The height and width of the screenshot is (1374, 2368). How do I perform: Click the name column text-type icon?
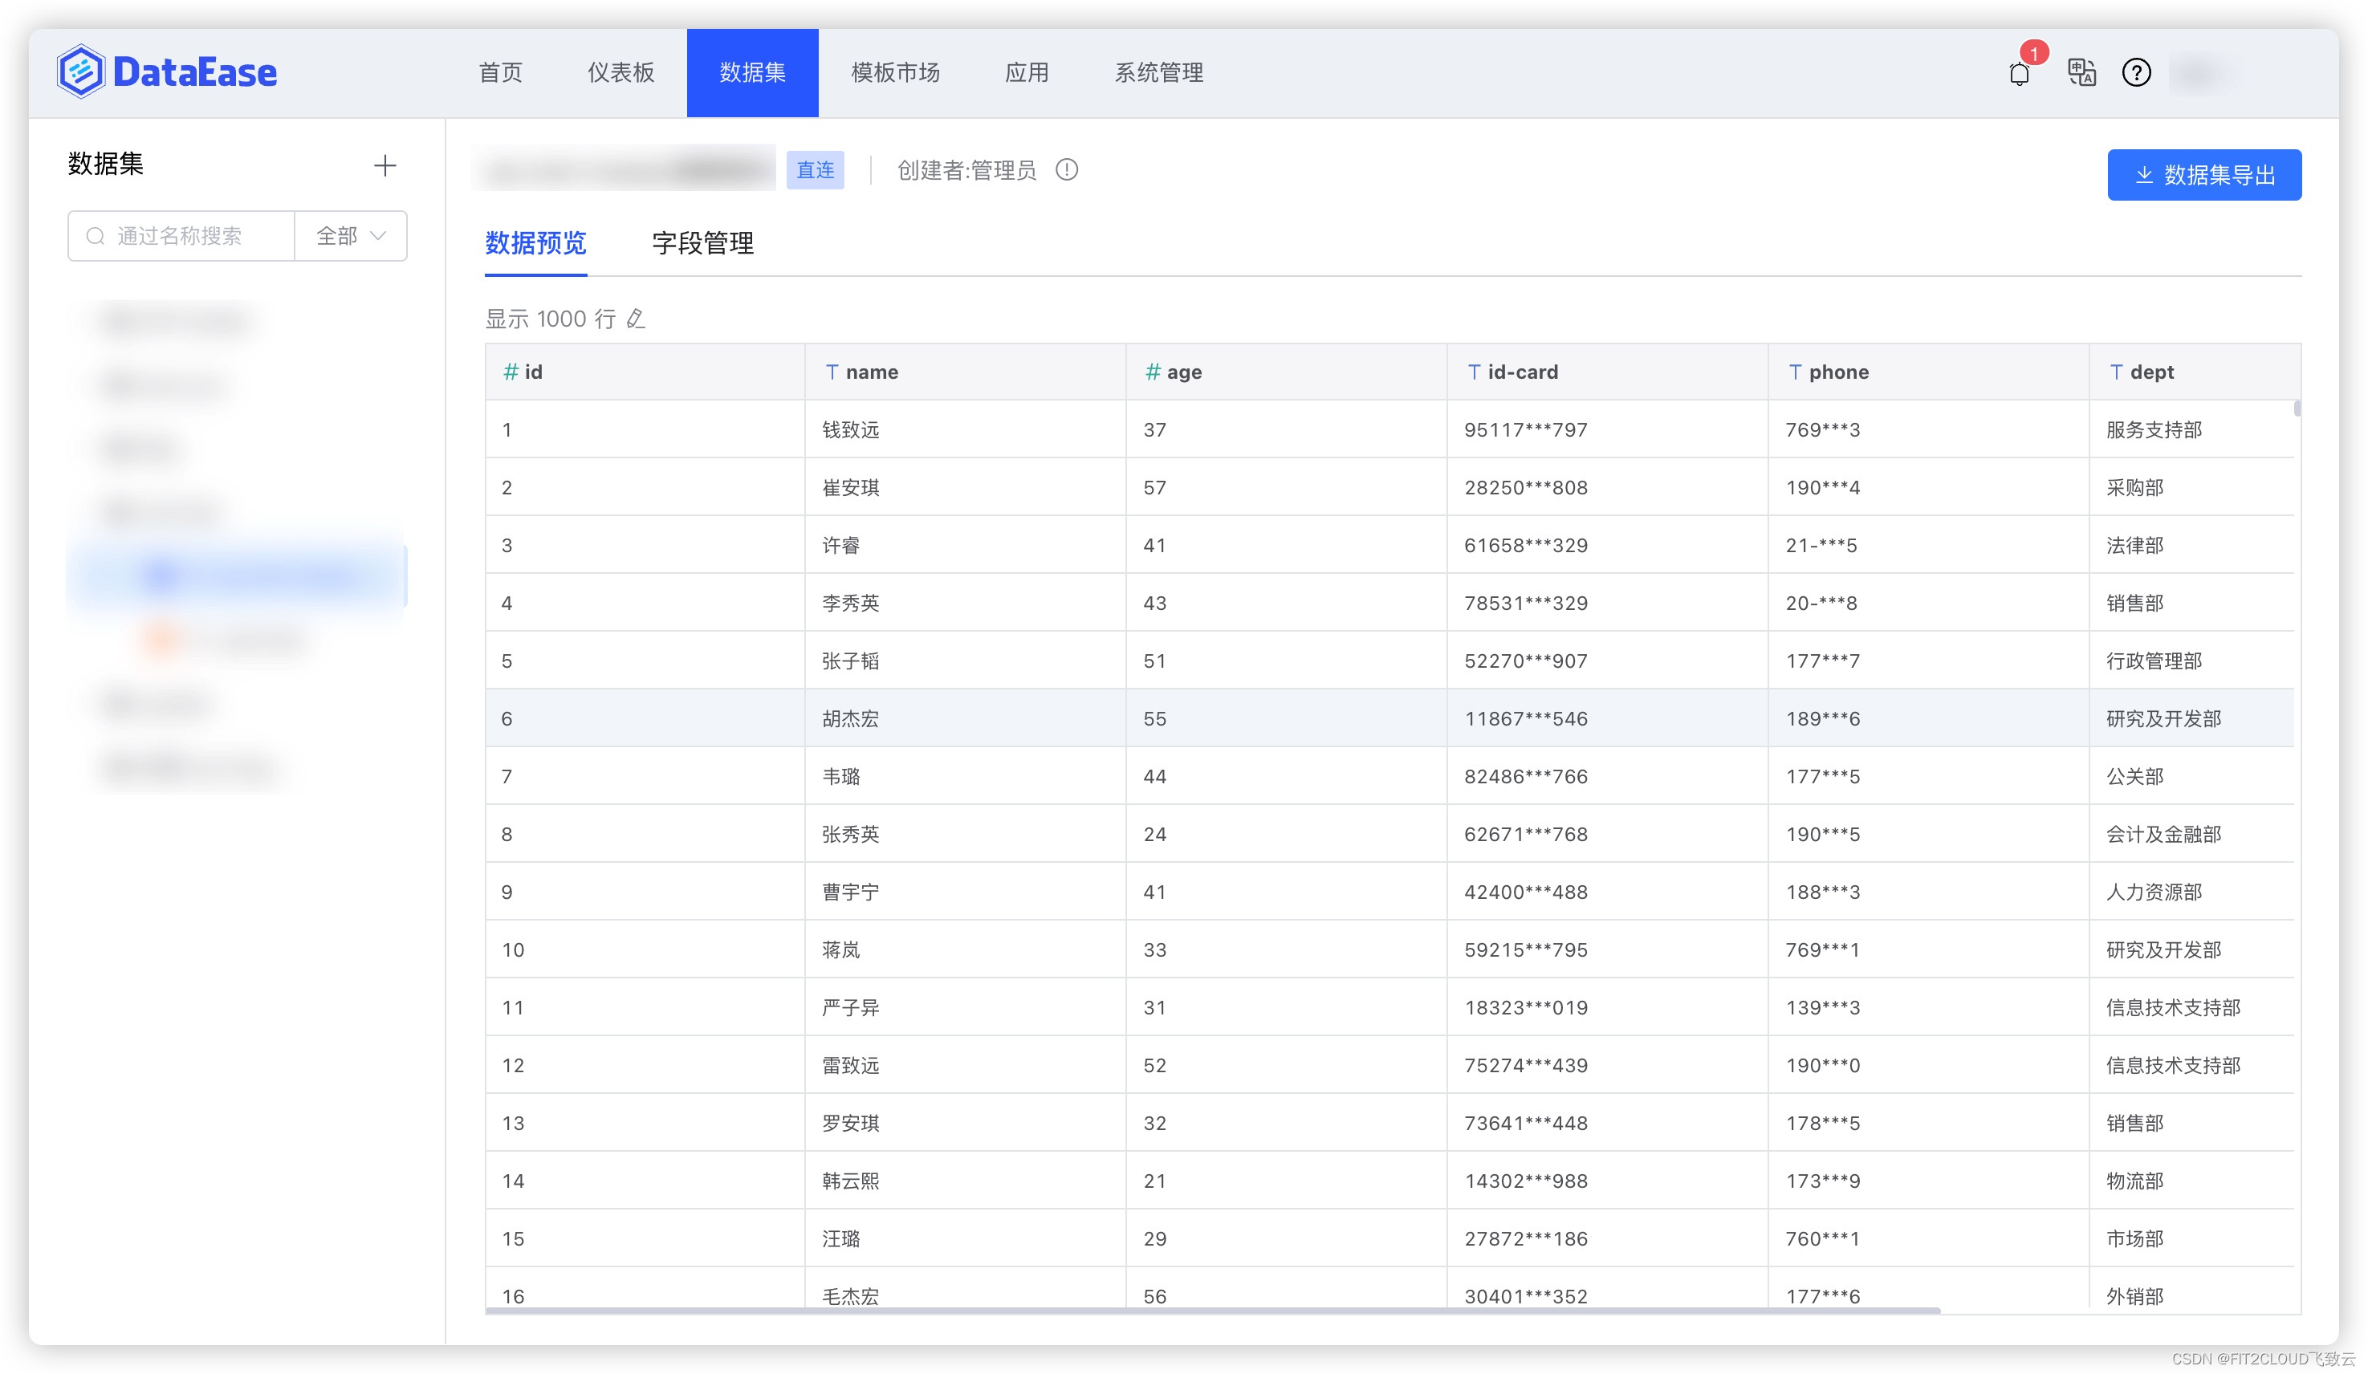click(x=832, y=372)
